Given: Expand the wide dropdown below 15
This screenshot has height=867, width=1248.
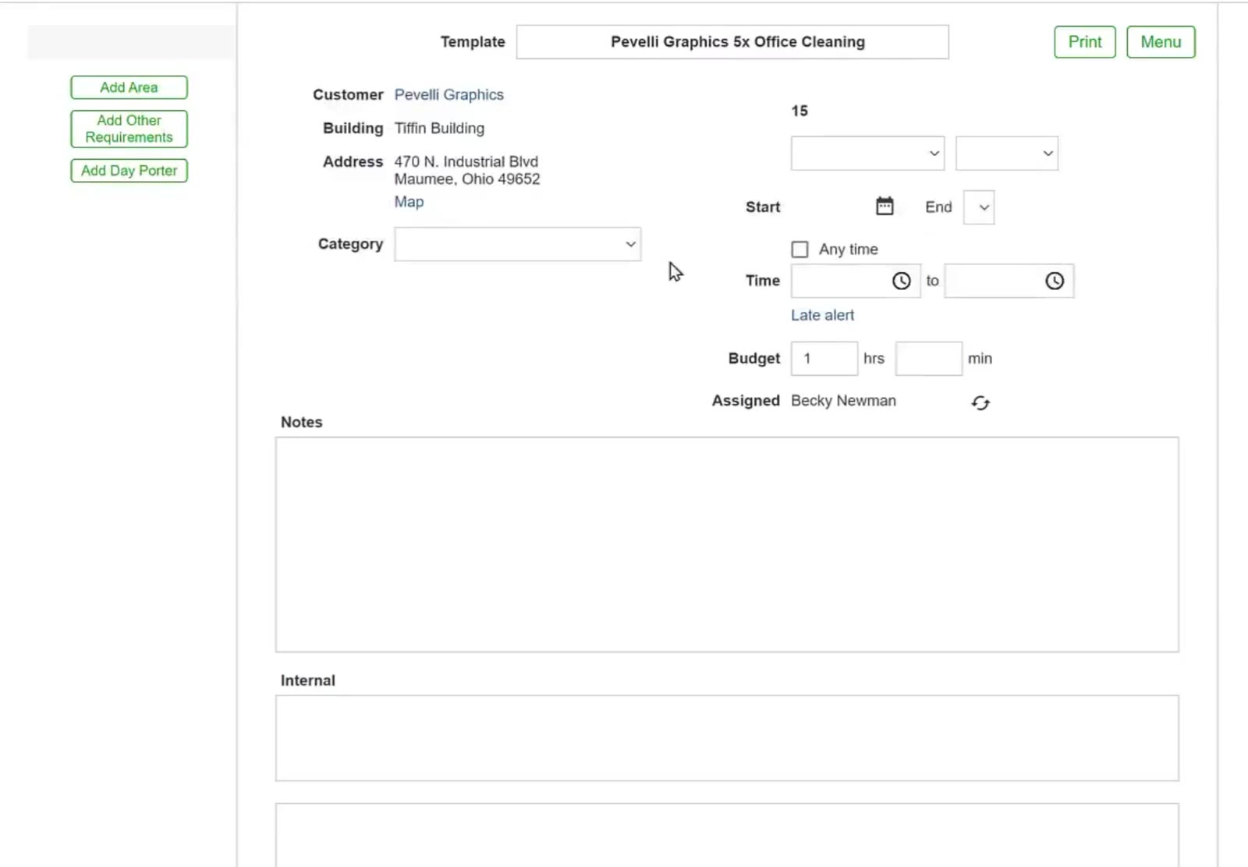Looking at the screenshot, I should 867,154.
